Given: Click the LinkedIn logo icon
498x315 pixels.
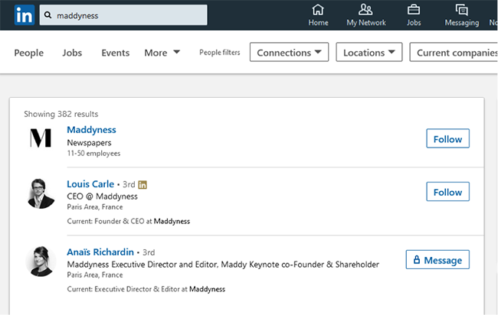Looking at the screenshot, I should [25, 15].
